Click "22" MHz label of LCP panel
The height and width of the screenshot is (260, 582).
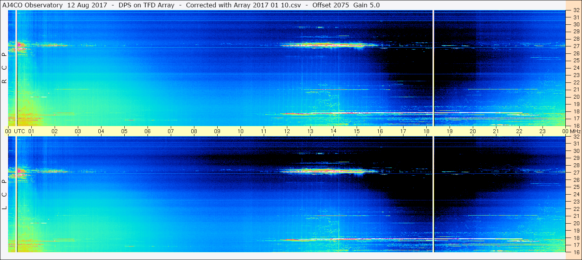(576, 209)
